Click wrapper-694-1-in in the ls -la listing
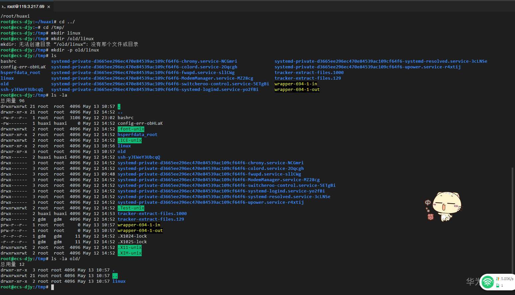This screenshot has height=295, width=515. [139, 225]
